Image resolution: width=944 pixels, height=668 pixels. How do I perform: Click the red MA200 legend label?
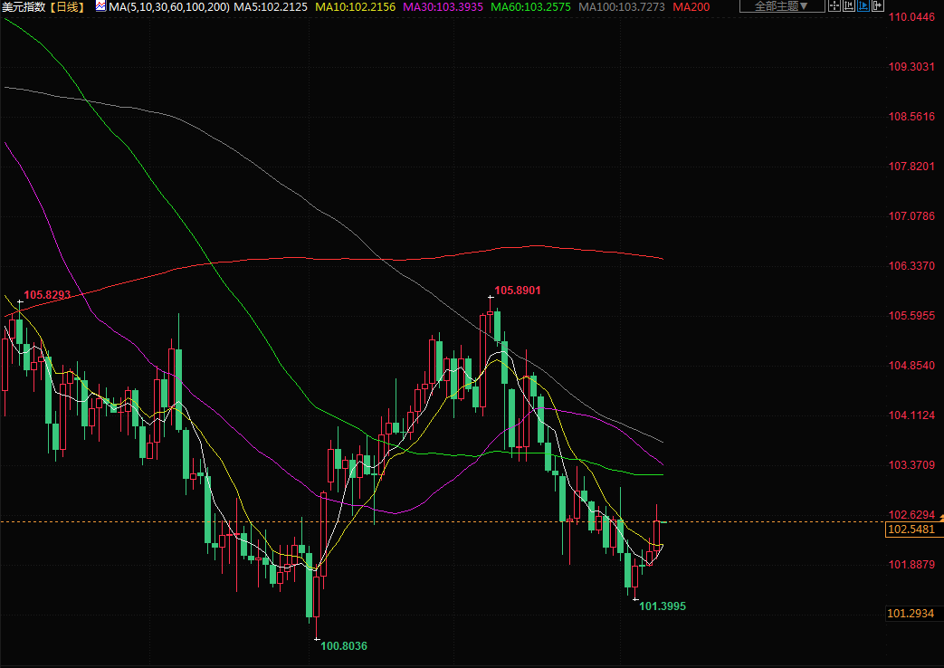tap(691, 7)
